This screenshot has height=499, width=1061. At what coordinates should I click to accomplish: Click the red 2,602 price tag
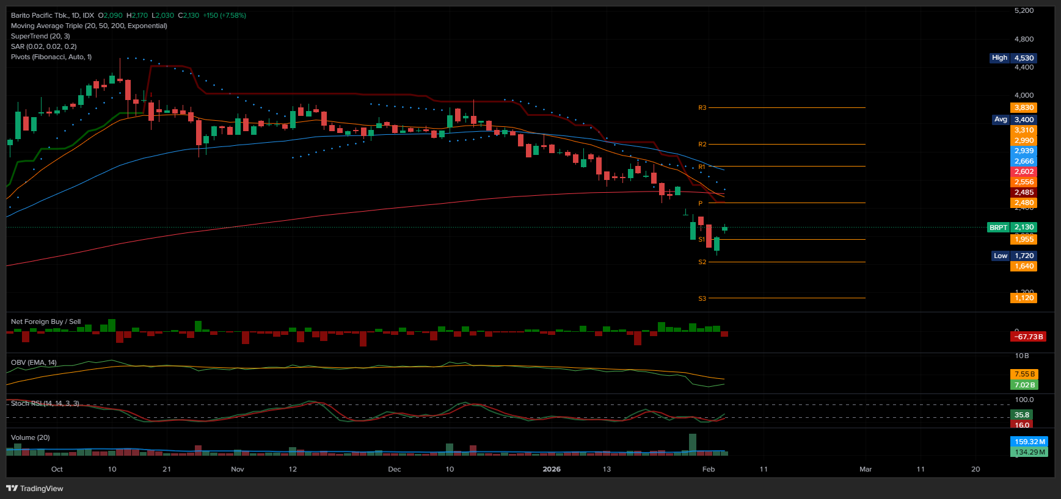(1024, 171)
